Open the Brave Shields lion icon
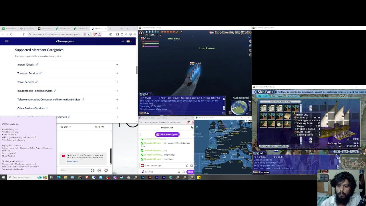The height and width of the screenshot is (206, 366). pyautogui.click(x=95, y=34)
